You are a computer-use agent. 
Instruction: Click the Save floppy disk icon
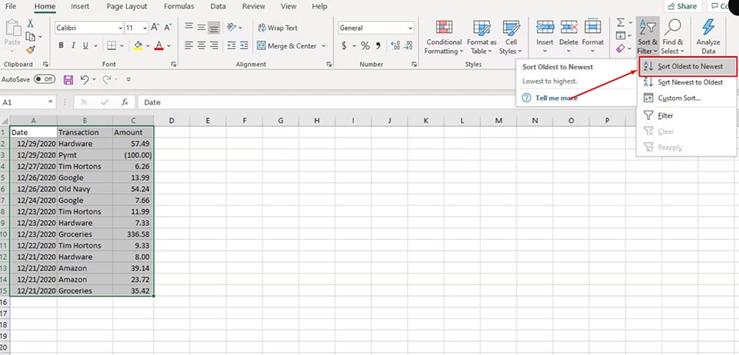pyautogui.click(x=69, y=79)
